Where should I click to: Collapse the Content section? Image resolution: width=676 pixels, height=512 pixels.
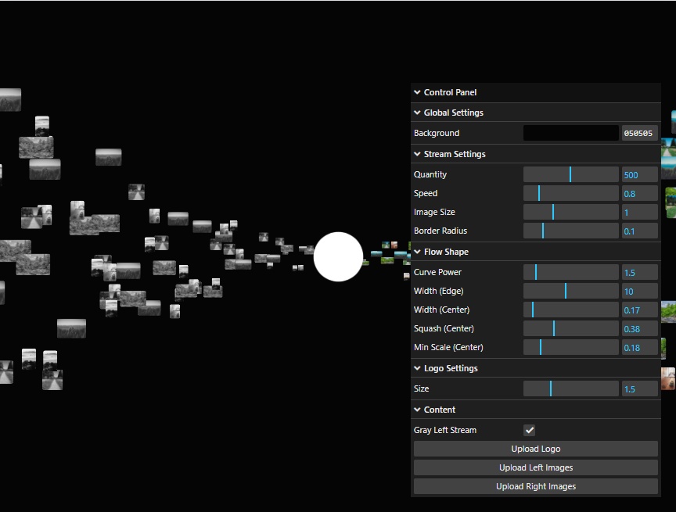(x=439, y=410)
